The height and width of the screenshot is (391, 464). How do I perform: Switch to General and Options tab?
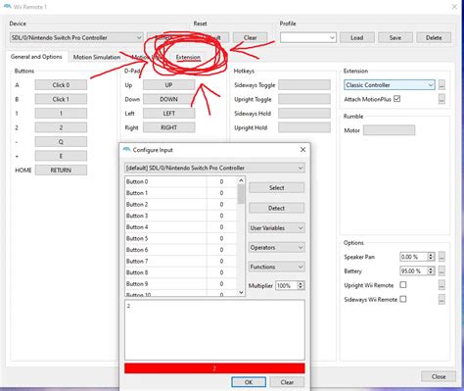pyautogui.click(x=36, y=57)
